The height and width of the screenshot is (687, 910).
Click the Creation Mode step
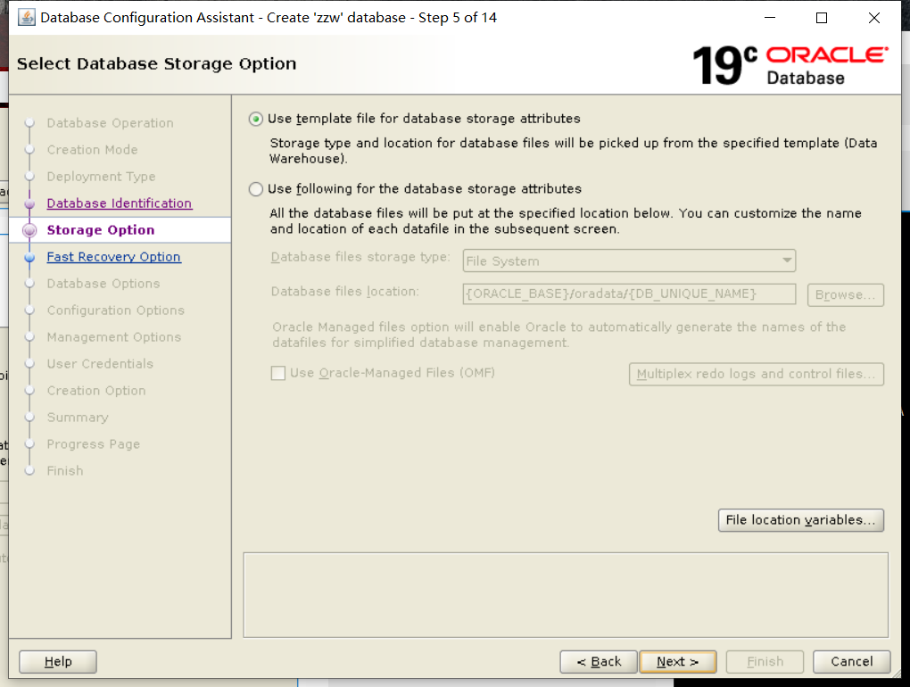(92, 150)
